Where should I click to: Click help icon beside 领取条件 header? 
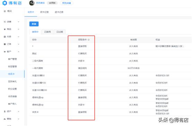click(x=88, y=40)
